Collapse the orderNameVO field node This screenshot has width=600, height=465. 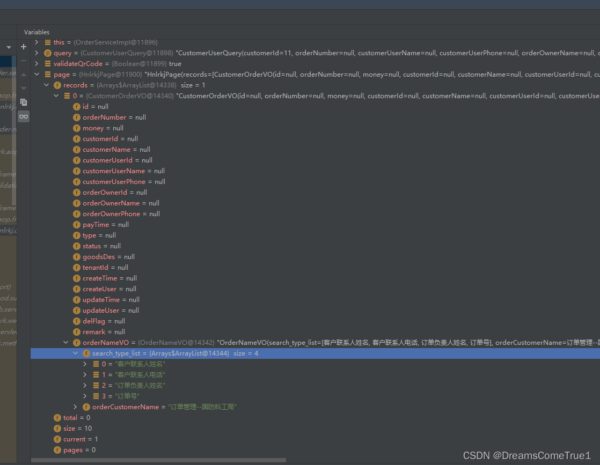66,343
